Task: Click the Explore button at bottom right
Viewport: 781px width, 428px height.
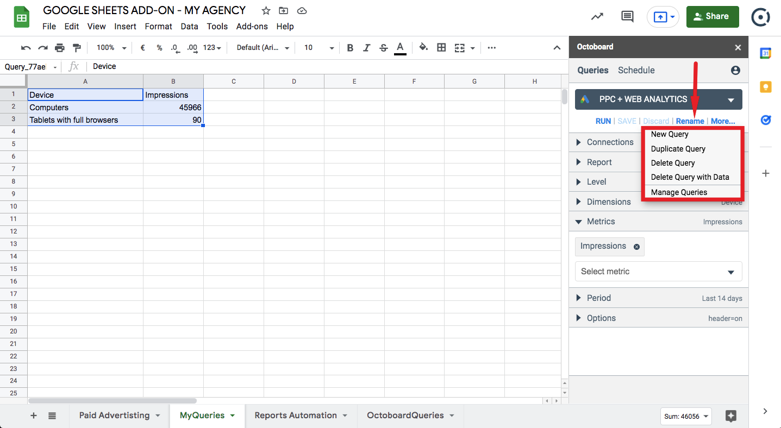Action: 731,416
